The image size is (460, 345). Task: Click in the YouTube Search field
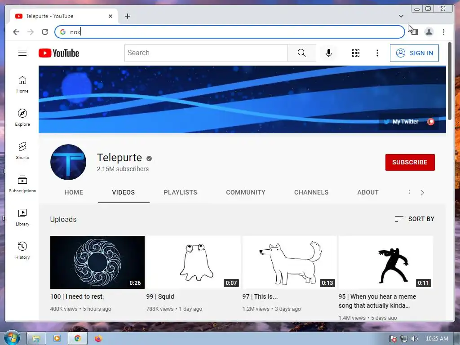(206, 53)
